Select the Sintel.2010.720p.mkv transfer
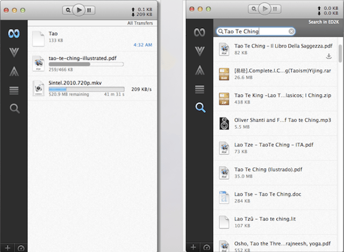This screenshot has width=344, height=252. point(92,88)
